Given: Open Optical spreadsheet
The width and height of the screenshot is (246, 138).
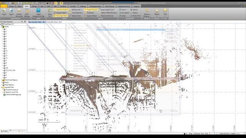Looking at the screenshot, I should [x=134, y=10].
